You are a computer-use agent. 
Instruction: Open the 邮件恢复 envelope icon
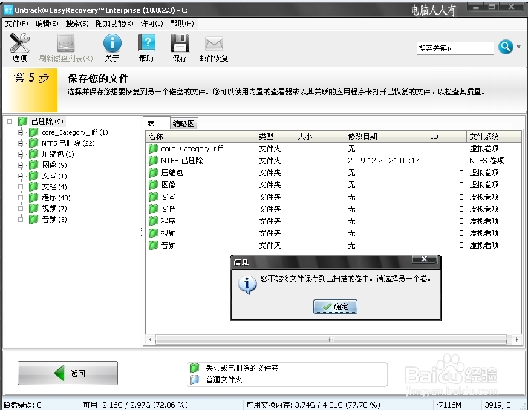[214, 44]
